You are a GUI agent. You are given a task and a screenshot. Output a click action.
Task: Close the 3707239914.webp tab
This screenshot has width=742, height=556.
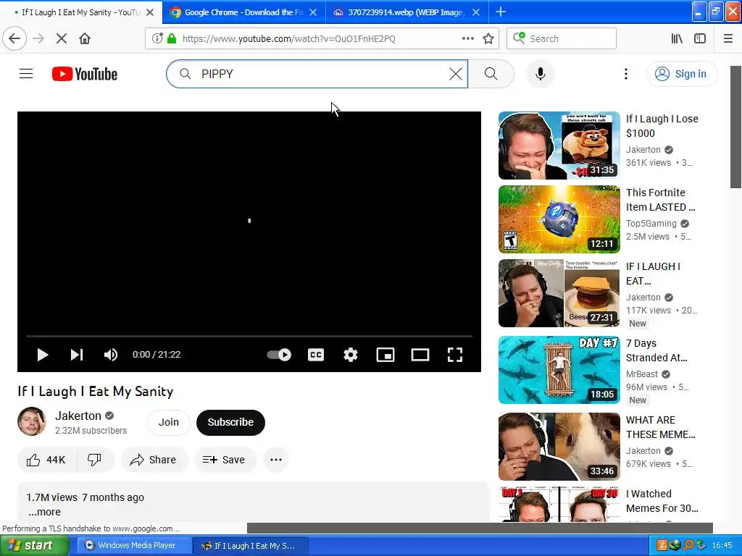[x=476, y=12]
